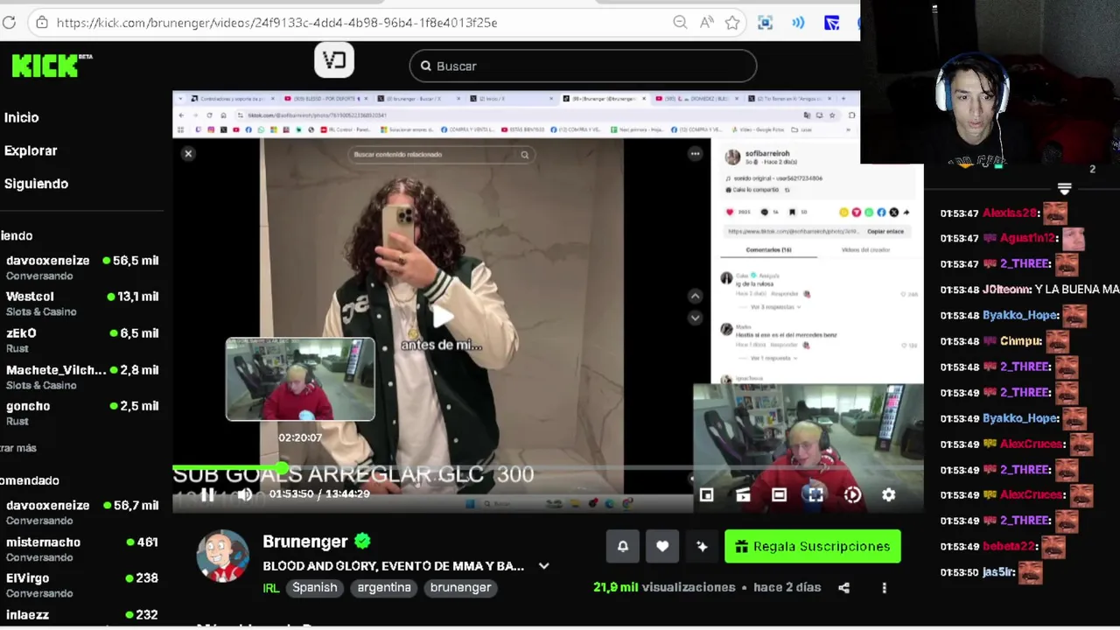Screen dimensions: 1120x630
Task: Reload the page in browser
Action: (9, 23)
